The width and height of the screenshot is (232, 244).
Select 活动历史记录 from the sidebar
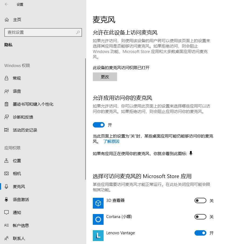coord(25,130)
